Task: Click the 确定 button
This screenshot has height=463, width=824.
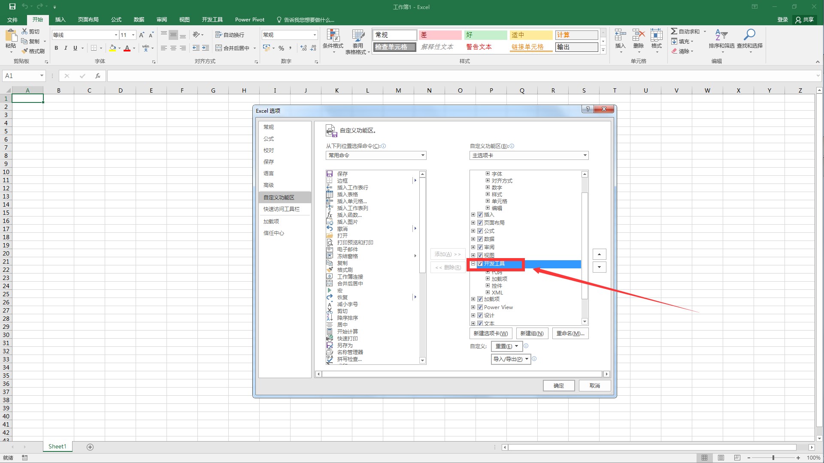Action: click(558, 385)
